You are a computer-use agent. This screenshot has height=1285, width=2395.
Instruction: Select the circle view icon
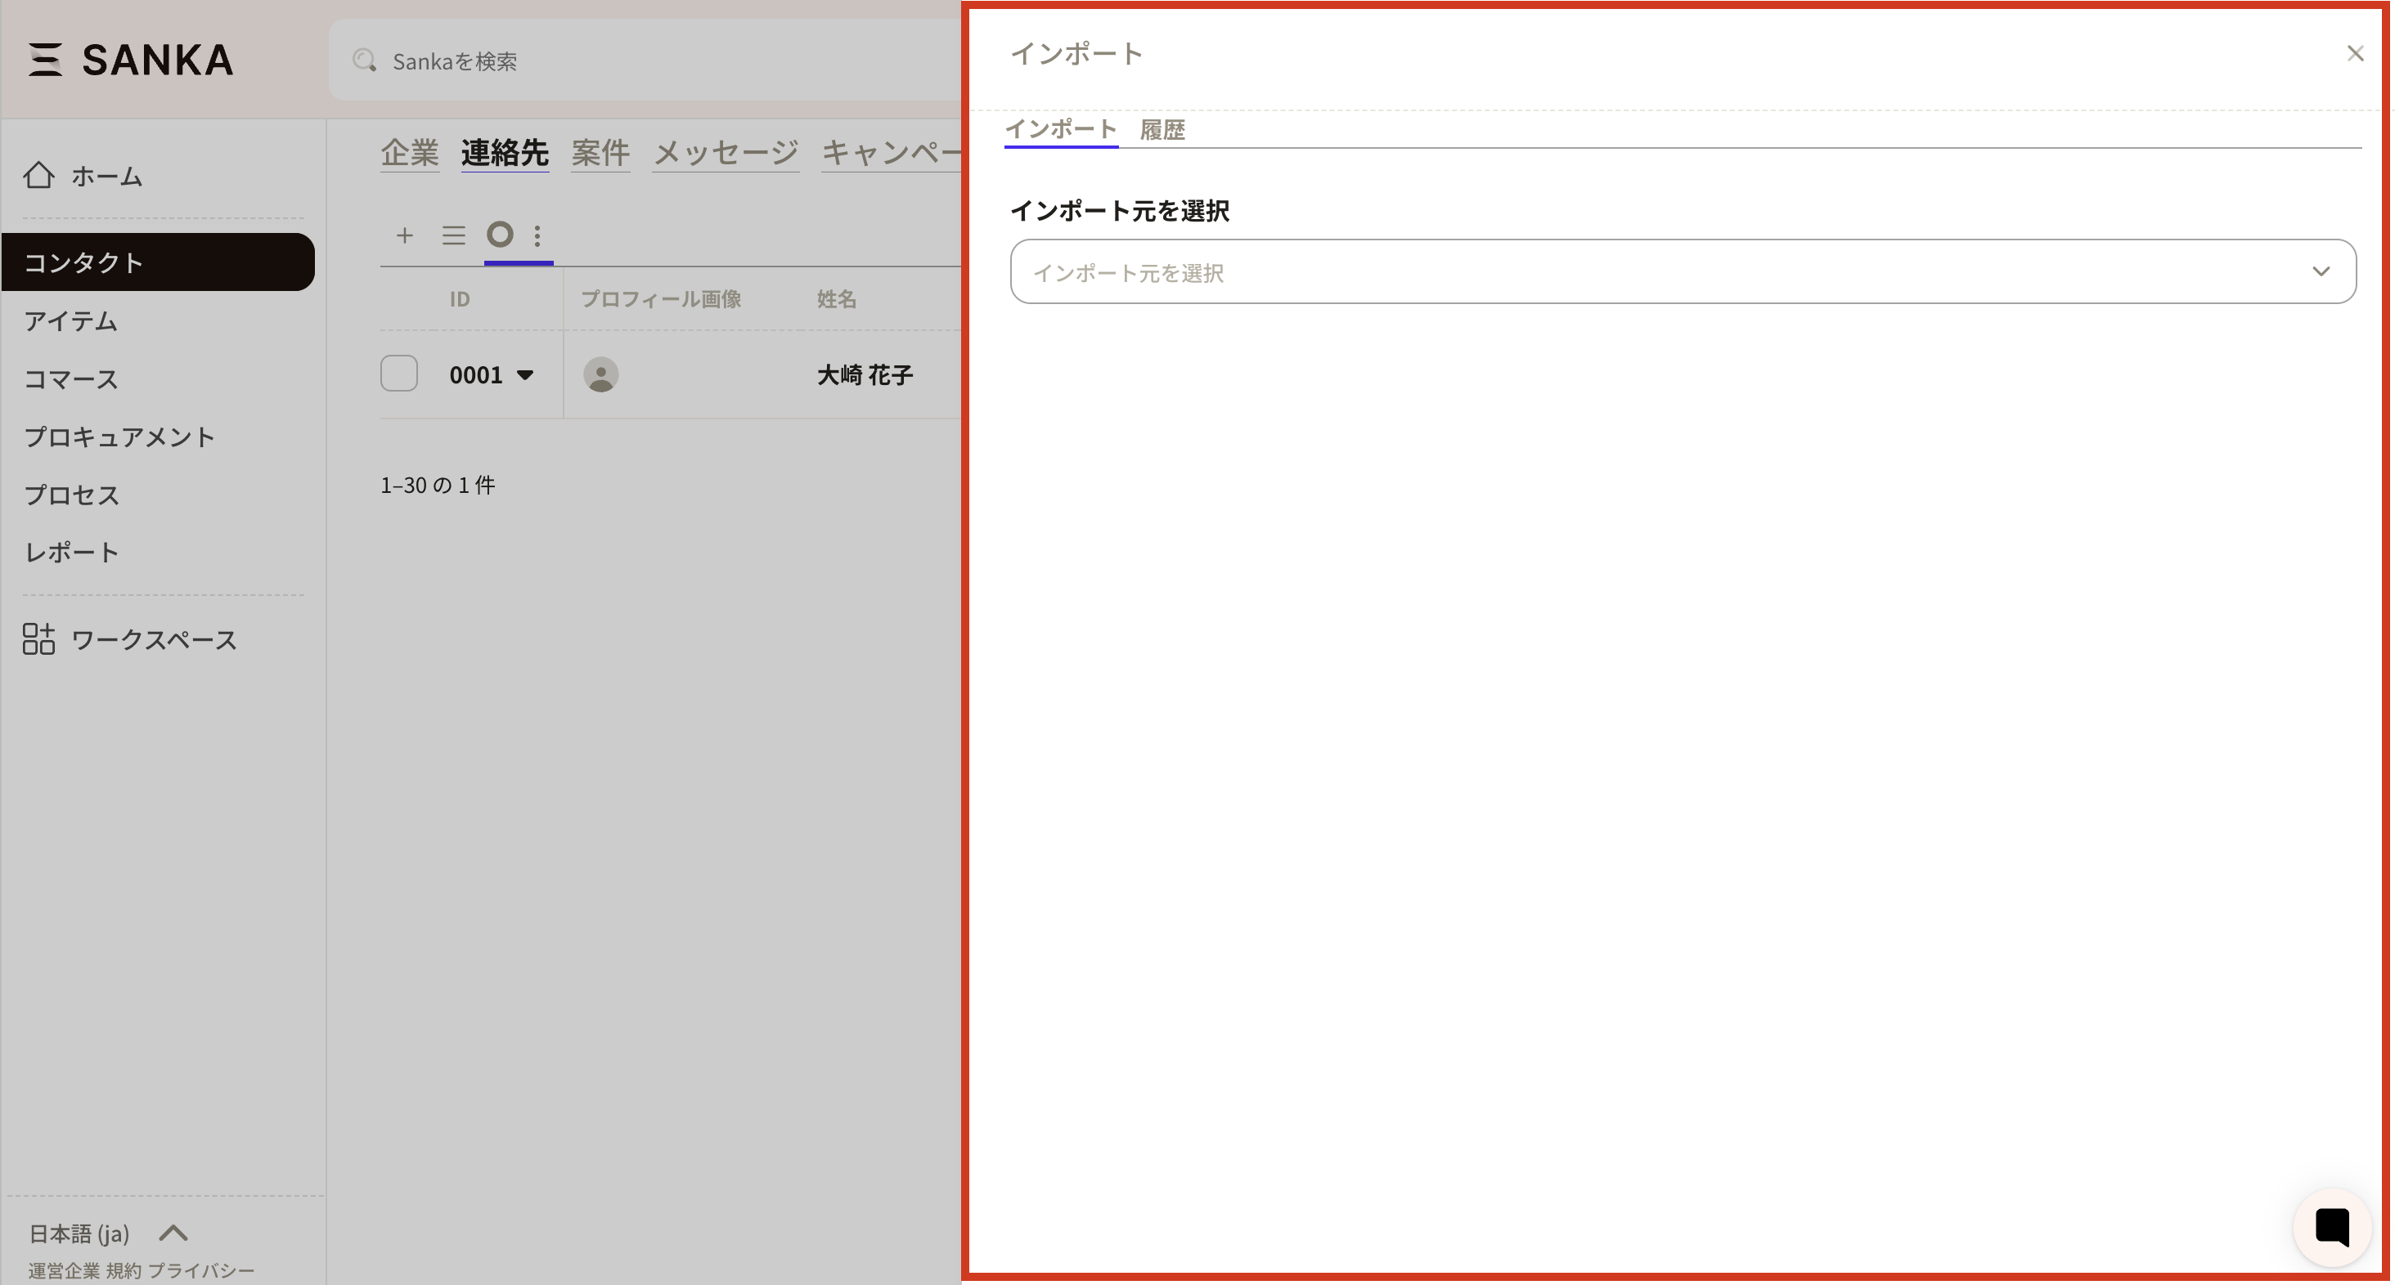[501, 234]
